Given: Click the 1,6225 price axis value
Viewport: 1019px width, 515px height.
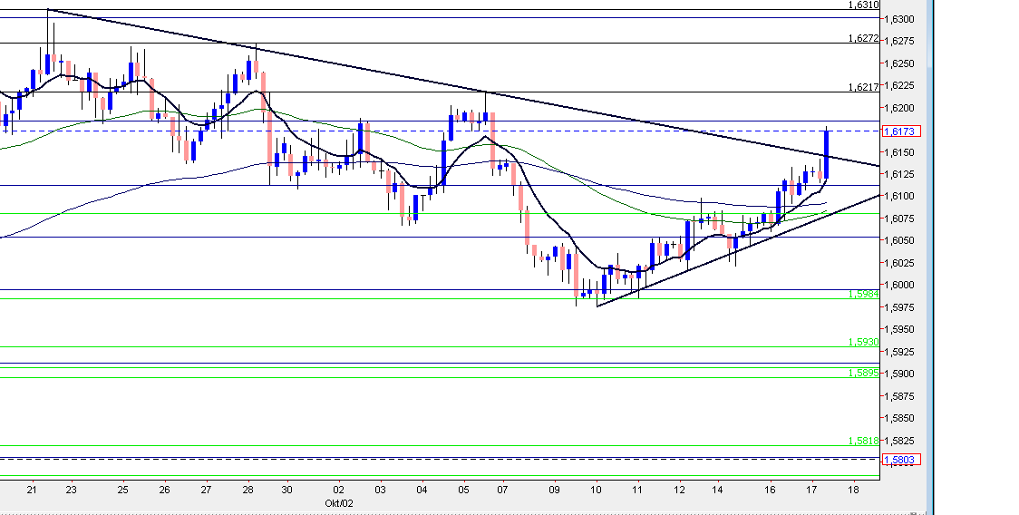Looking at the screenshot, I should pos(899,86).
